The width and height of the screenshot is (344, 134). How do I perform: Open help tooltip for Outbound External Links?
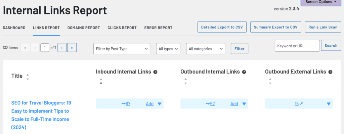pyautogui.click(x=331, y=72)
